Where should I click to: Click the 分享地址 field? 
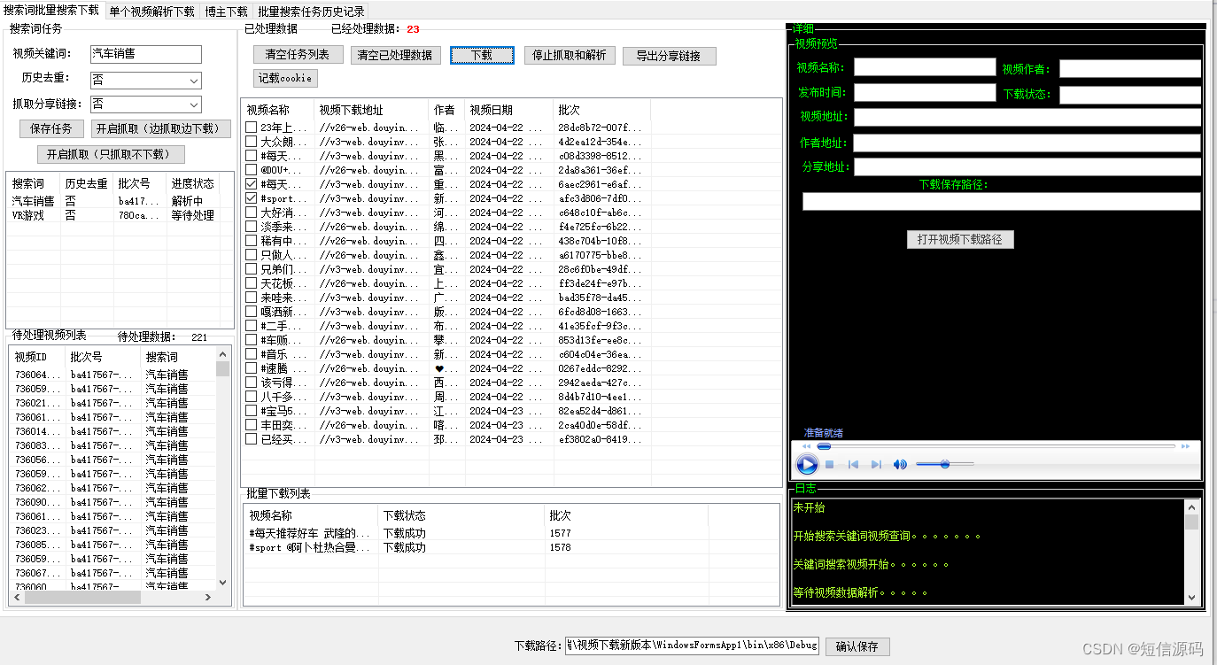click(1027, 166)
